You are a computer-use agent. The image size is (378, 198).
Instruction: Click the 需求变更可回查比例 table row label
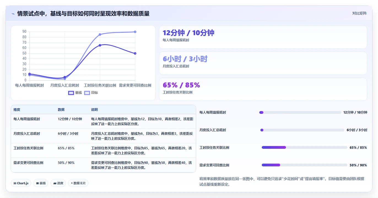tap(28, 163)
